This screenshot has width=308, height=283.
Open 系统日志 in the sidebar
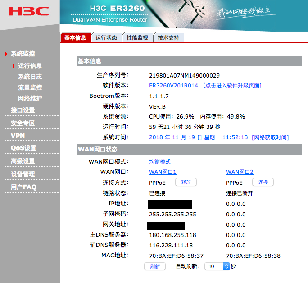[x=30, y=77]
